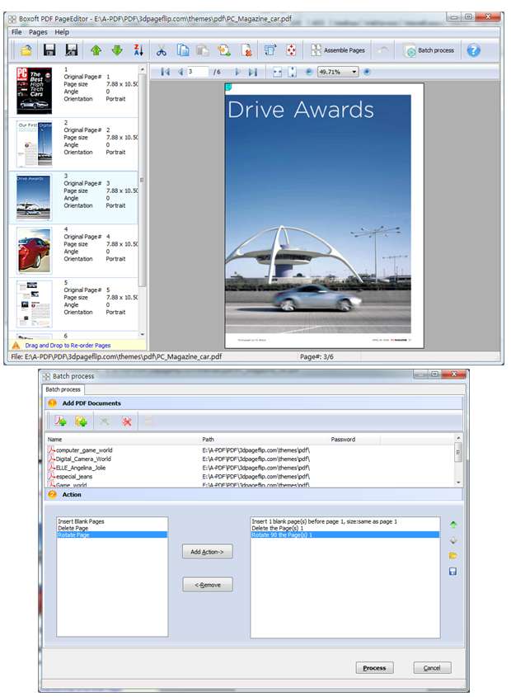Jump to last page in the preview
This screenshot has height=697, width=511.
[x=253, y=72]
